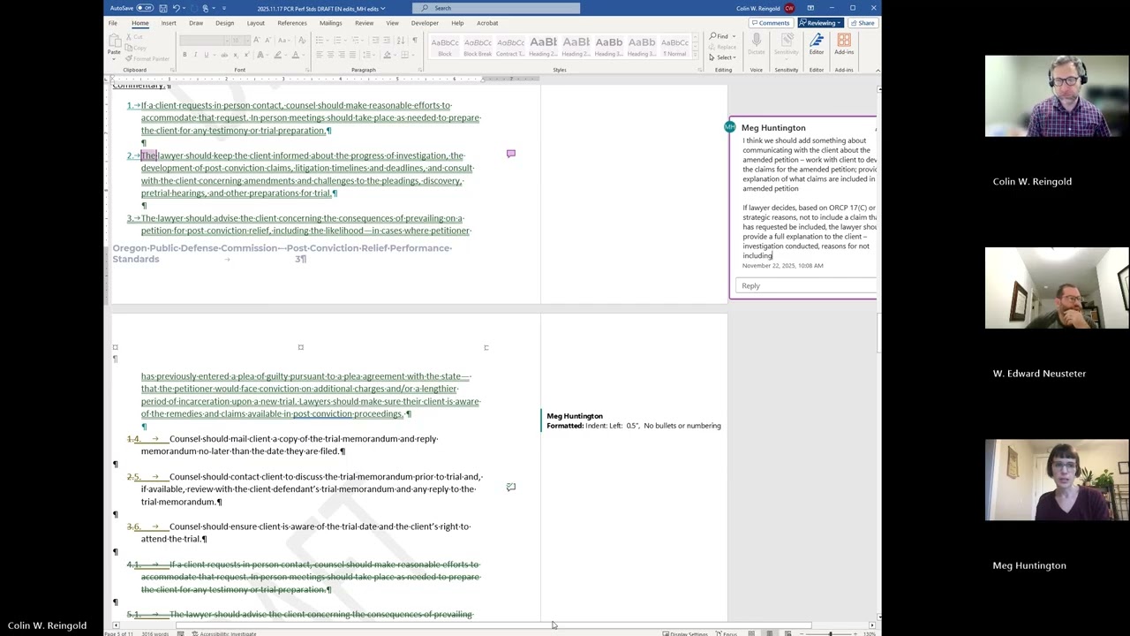
Task: Click Find in Editing group
Action: [x=719, y=36]
